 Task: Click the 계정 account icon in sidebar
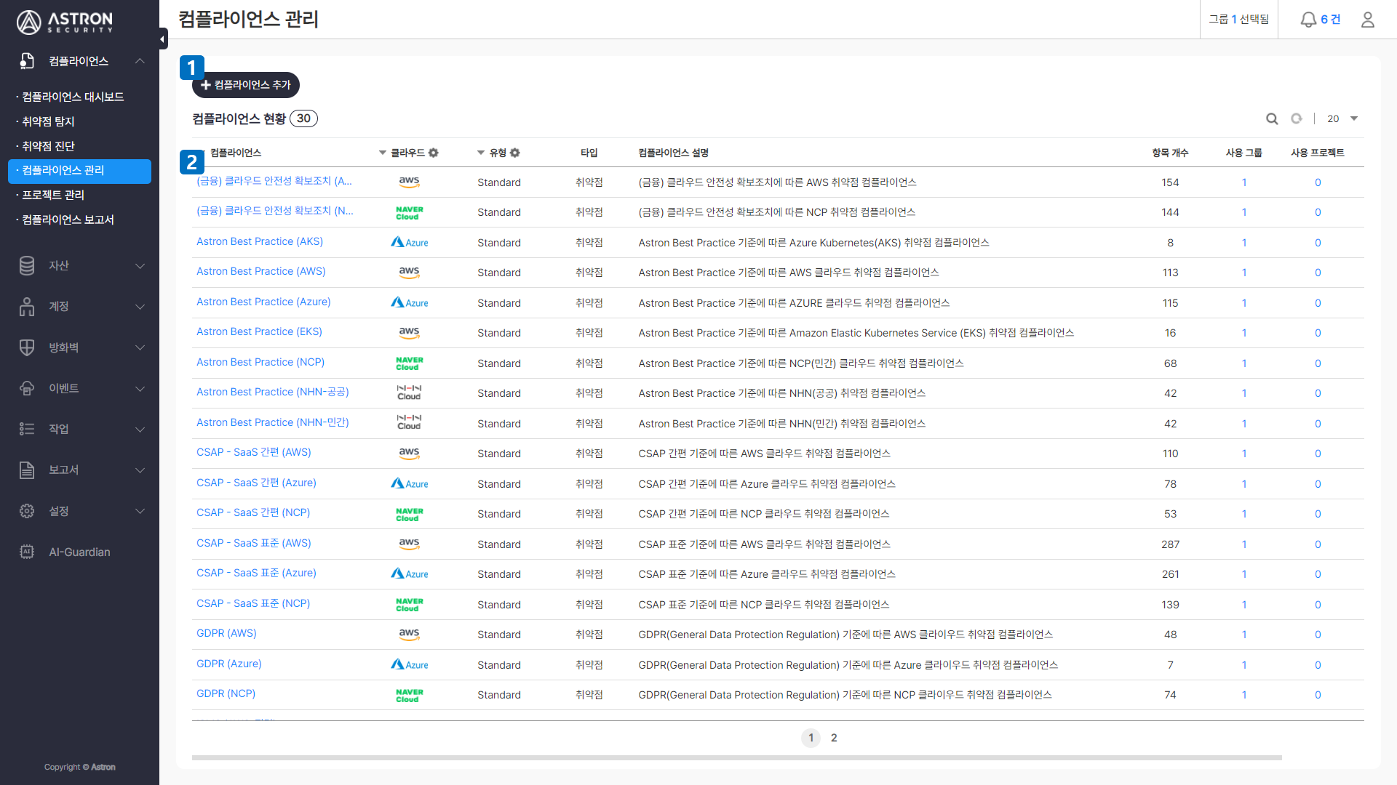pos(27,307)
